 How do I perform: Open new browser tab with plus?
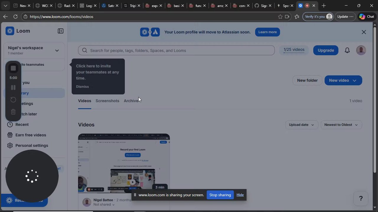coord(324,6)
